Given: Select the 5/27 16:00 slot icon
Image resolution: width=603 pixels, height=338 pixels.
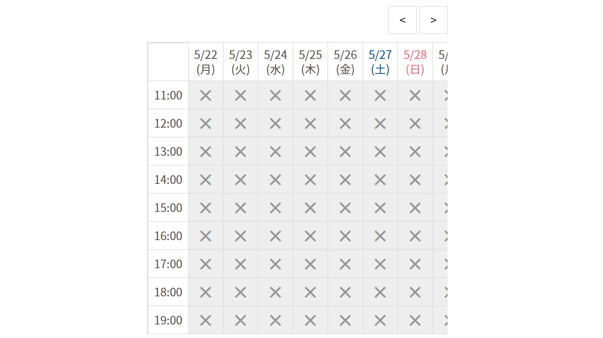Looking at the screenshot, I should (380, 236).
